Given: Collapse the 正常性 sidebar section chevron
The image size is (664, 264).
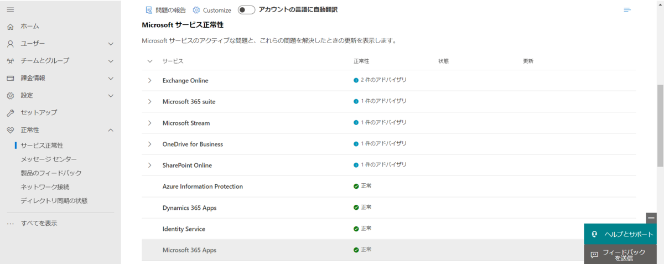Looking at the screenshot, I should coord(111,130).
